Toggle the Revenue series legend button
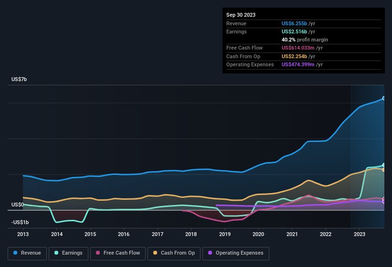The image size is (392, 267). (27, 253)
